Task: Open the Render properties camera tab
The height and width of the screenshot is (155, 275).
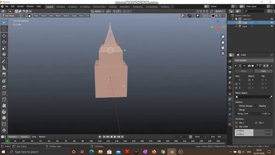Action: (x=230, y=67)
